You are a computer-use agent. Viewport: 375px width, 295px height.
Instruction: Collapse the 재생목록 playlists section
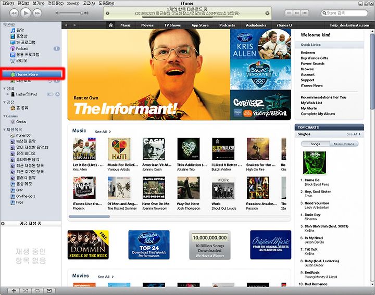[4, 130]
